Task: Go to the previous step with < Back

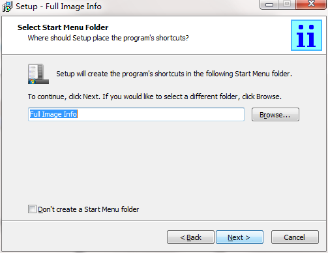Action: coord(190,237)
